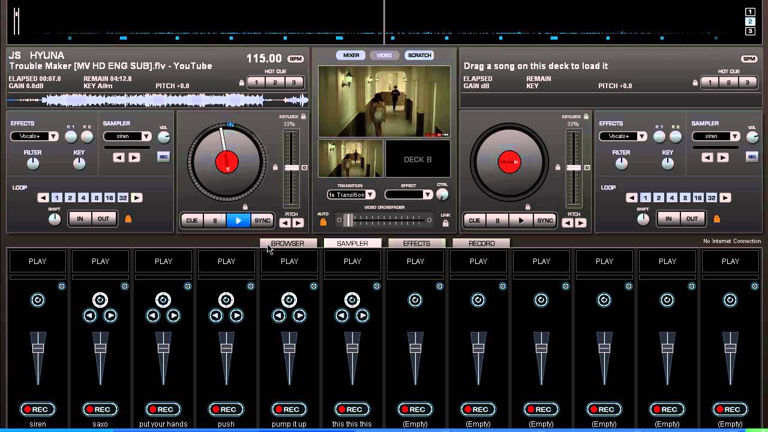
Task: Click the CUE button on the right deck
Action: coord(474,220)
